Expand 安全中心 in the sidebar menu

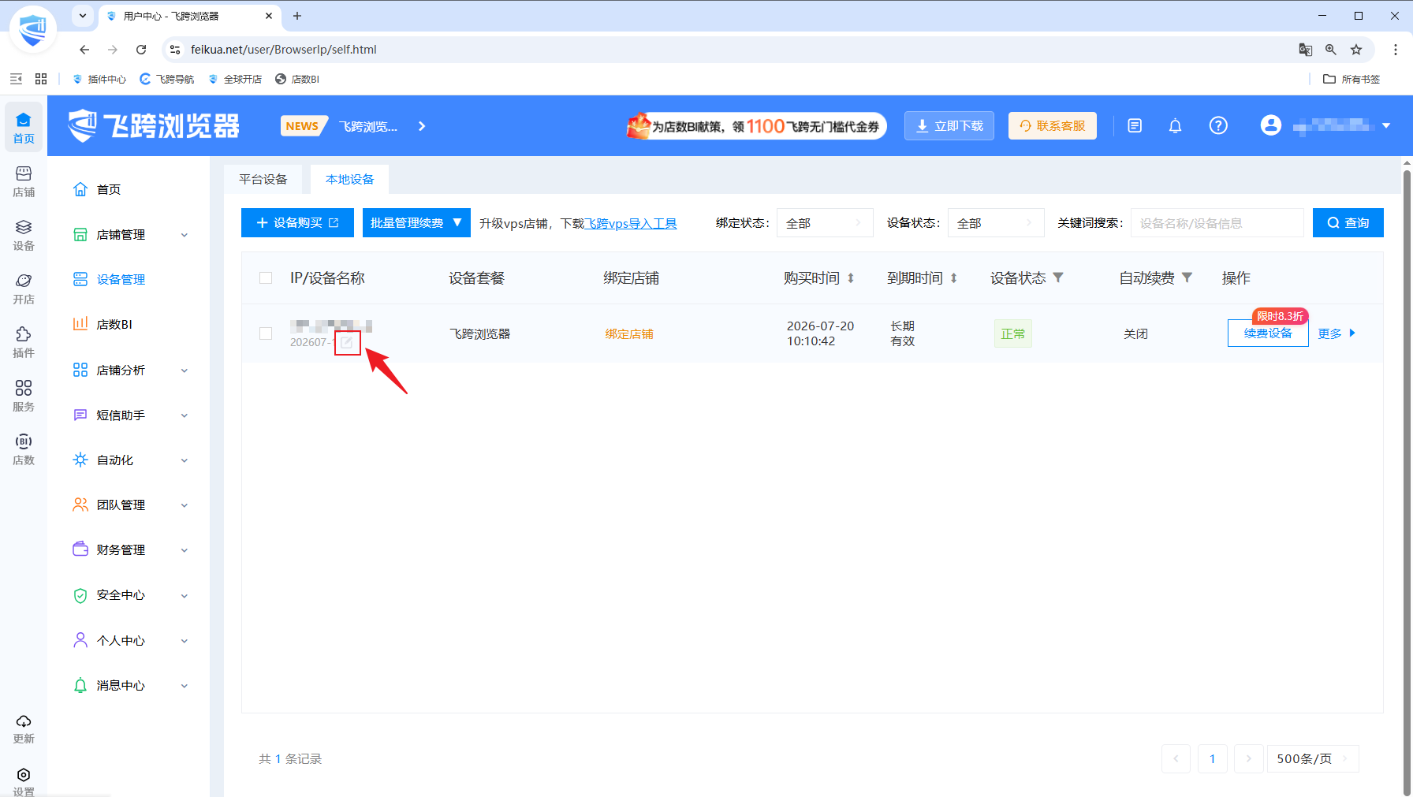131,595
